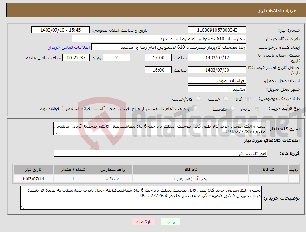This screenshot has height=232, width=306.
Task: Click the شرح کلی نیاز text area
Action: [160, 128]
